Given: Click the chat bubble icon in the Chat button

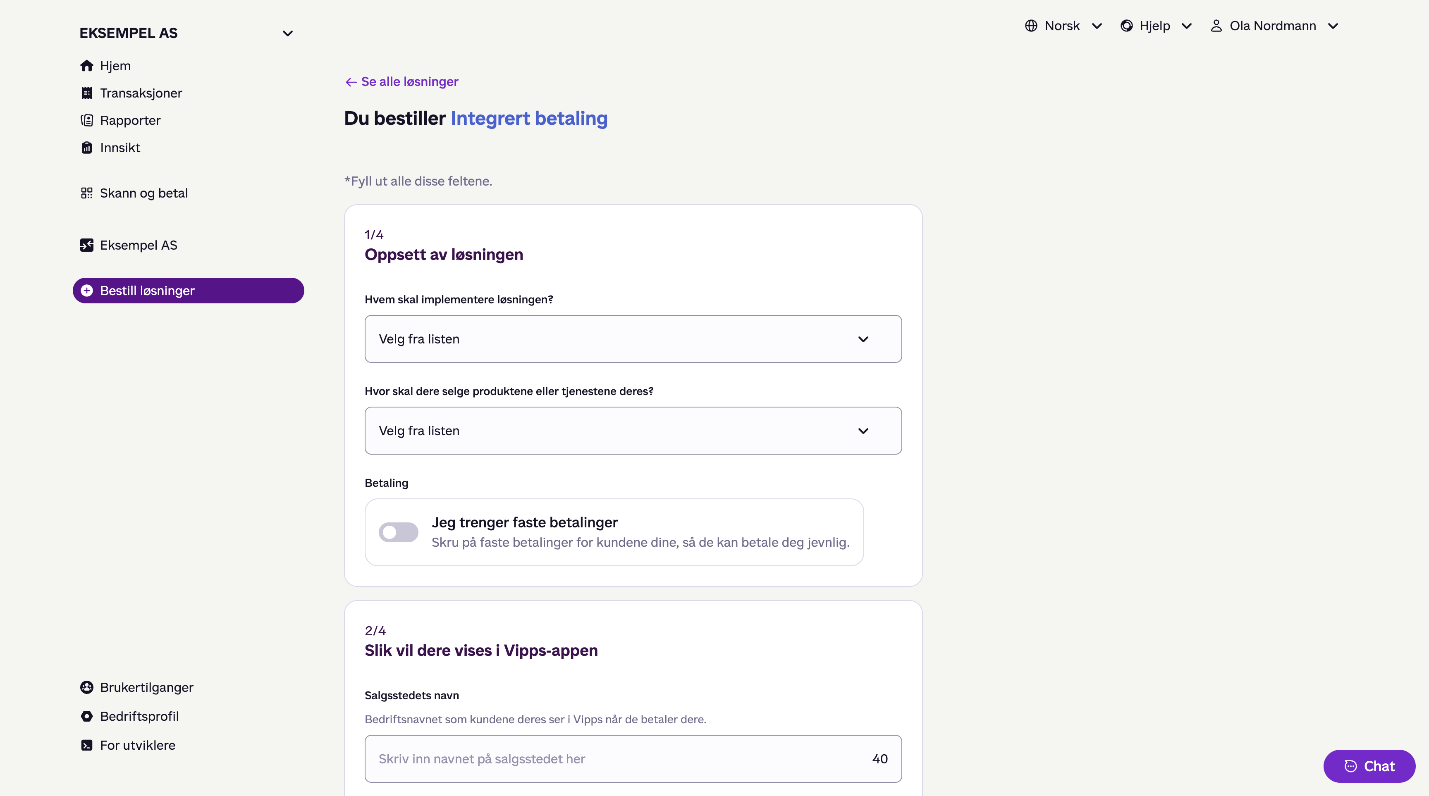Looking at the screenshot, I should [x=1350, y=766].
